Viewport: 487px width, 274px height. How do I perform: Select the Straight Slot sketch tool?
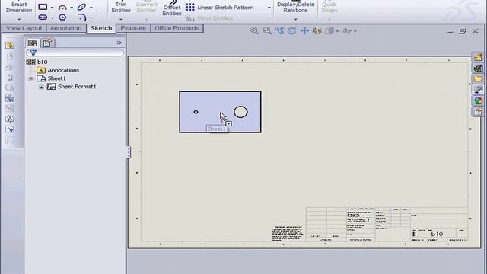click(43, 18)
